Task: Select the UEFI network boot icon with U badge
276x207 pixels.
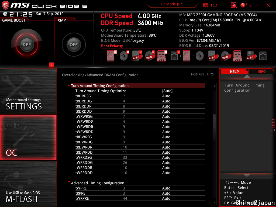Action: [x=175, y=56]
